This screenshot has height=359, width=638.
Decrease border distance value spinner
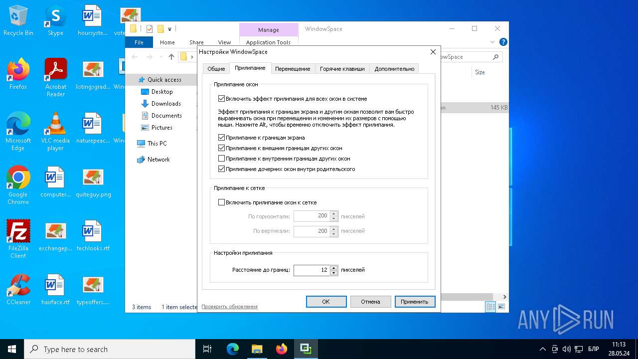[x=334, y=273]
